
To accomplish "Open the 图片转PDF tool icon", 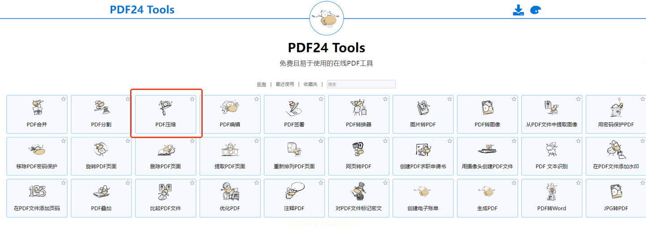I will point(423,108).
